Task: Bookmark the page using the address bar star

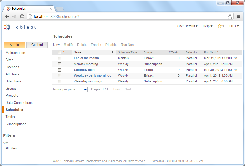Action: click(230, 16)
